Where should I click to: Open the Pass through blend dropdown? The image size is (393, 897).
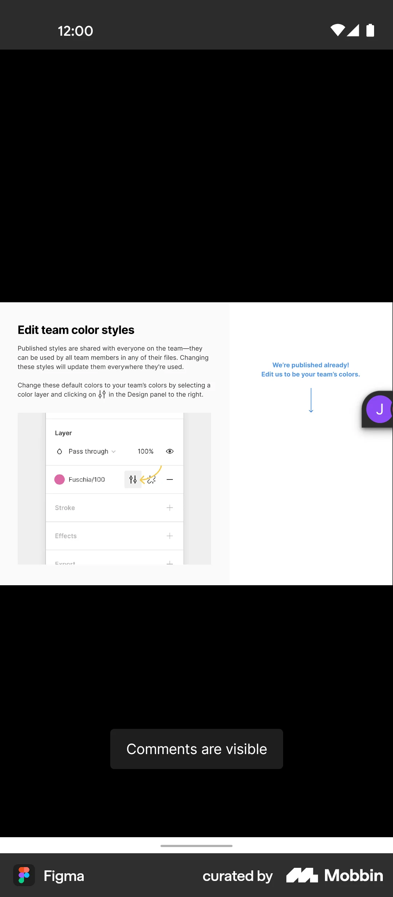tap(92, 451)
